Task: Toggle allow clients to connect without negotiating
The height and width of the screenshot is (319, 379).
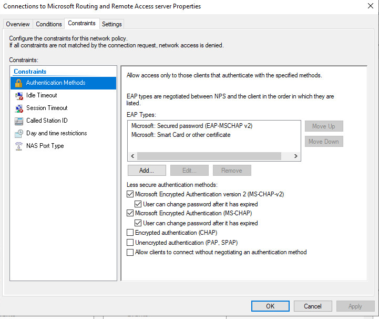Action: pyautogui.click(x=130, y=252)
